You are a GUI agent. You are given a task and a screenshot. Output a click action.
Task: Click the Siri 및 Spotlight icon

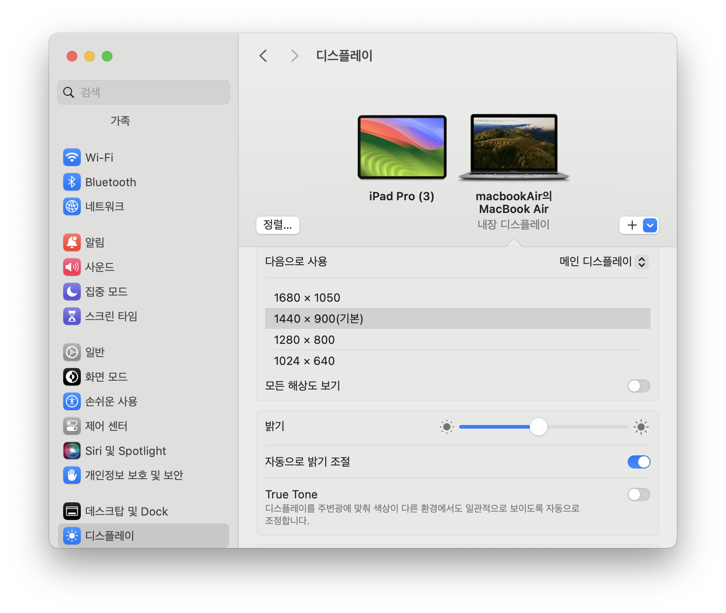coord(72,451)
